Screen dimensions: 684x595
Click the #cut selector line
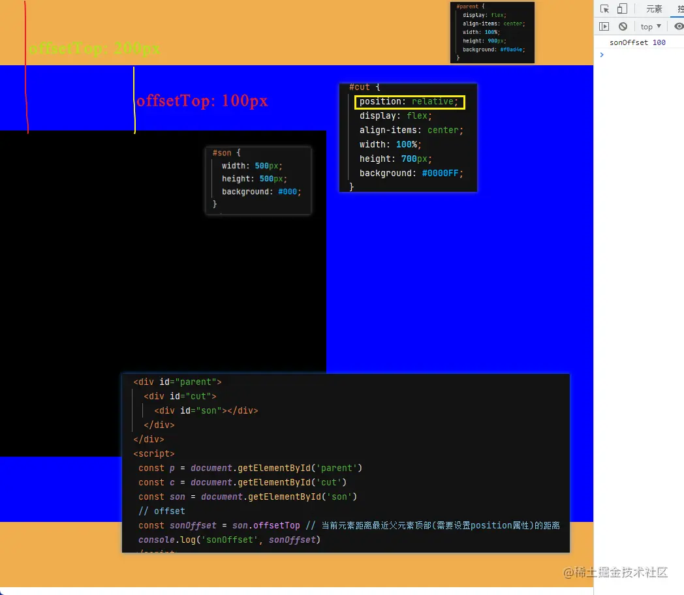pyautogui.click(x=365, y=87)
